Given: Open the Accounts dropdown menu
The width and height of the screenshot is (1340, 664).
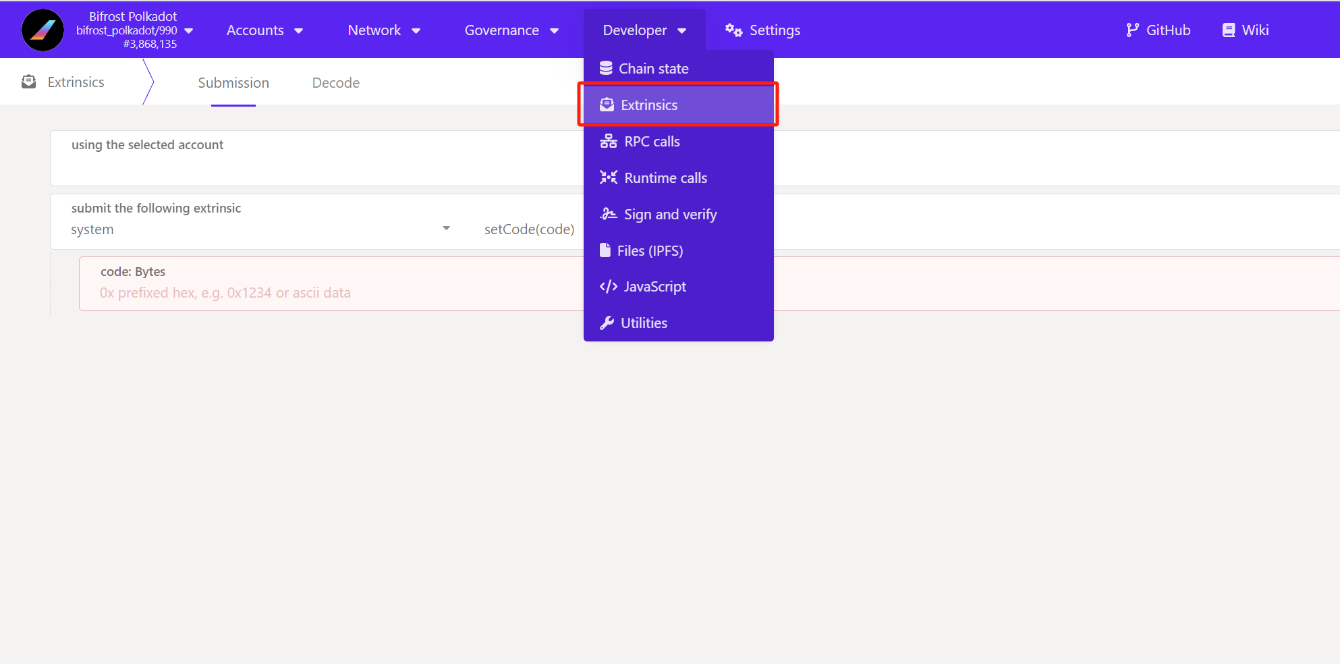Looking at the screenshot, I should [x=264, y=30].
